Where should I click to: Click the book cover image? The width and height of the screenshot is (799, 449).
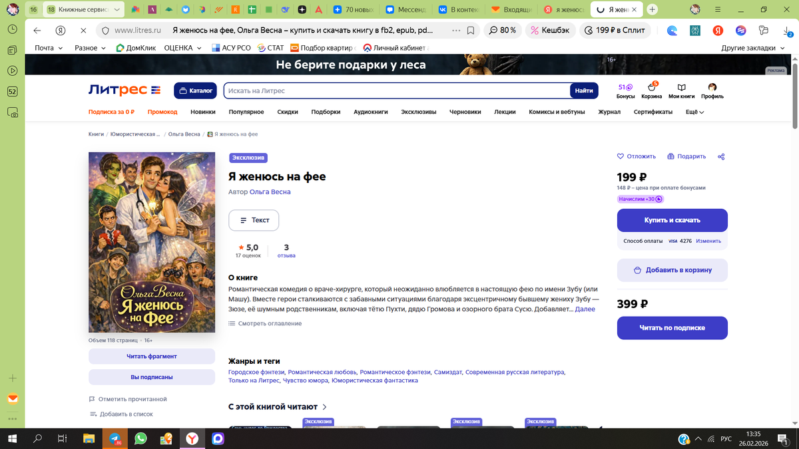tap(152, 242)
